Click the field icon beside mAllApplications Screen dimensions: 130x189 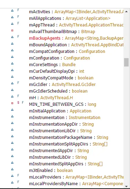12,17
